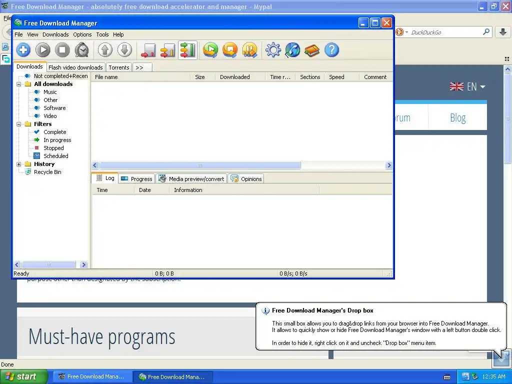This screenshot has height=384, width=512.
Task: Select the Scheduled filter
Action: (56, 156)
